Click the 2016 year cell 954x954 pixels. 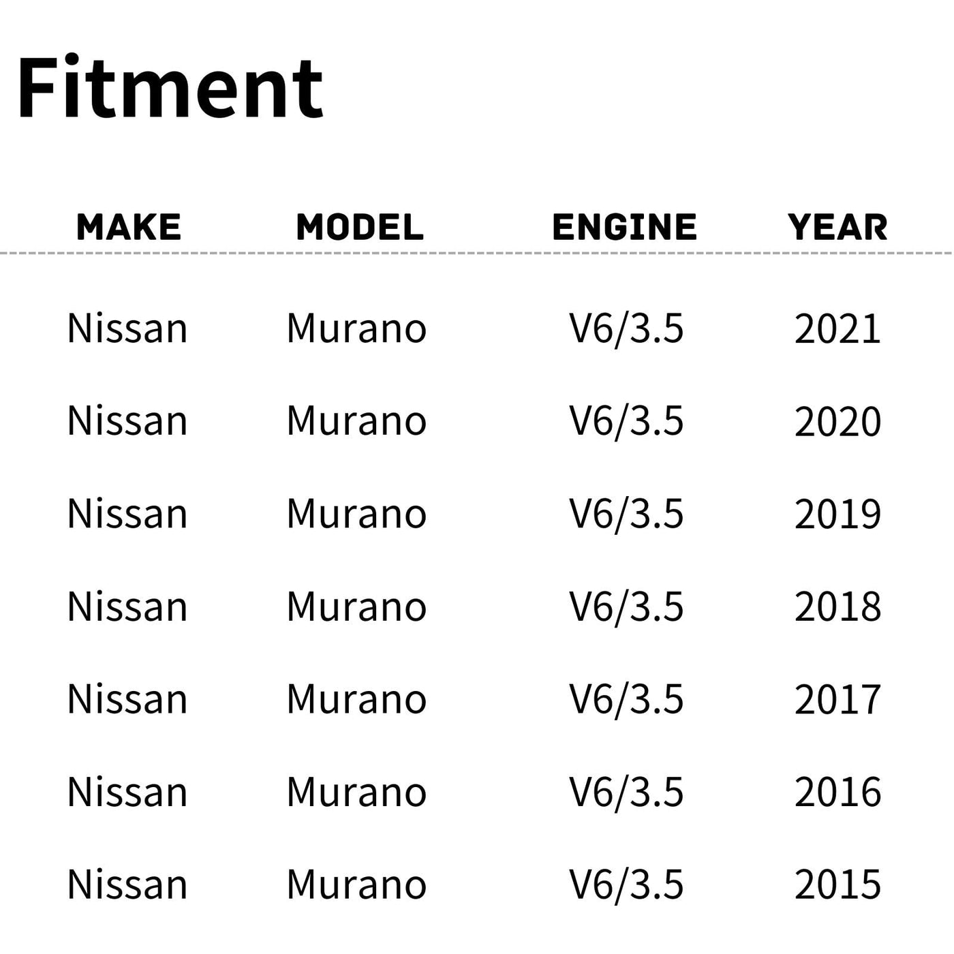pyautogui.click(x=837, y=793)
